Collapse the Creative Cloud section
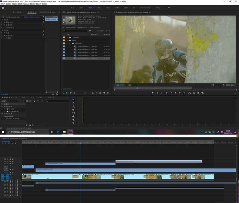Viewport: 239px width, 203px height. click(x=1, y=116)
